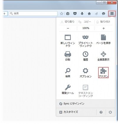Click the Print (印刷) printer icon
Viewport: 118px width, 124px height.
(68, 56)
